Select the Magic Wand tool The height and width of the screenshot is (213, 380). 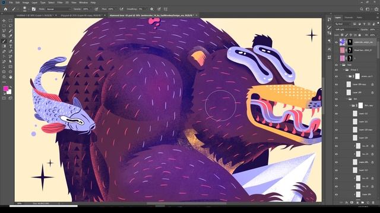[11, 31]
